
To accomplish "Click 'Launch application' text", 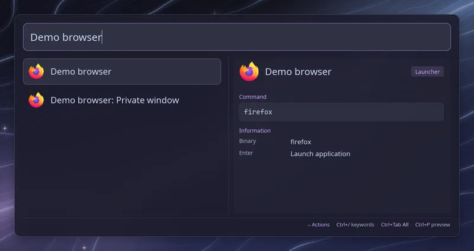I will tap(321, 154).
